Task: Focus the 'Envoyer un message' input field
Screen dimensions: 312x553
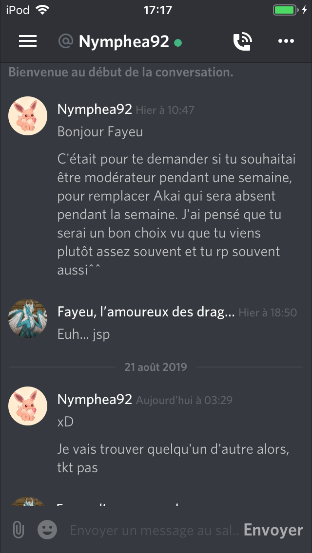Action: point(154,530)
